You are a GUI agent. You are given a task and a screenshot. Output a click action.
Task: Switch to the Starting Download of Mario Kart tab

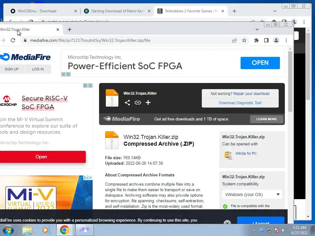click(118, 11)
